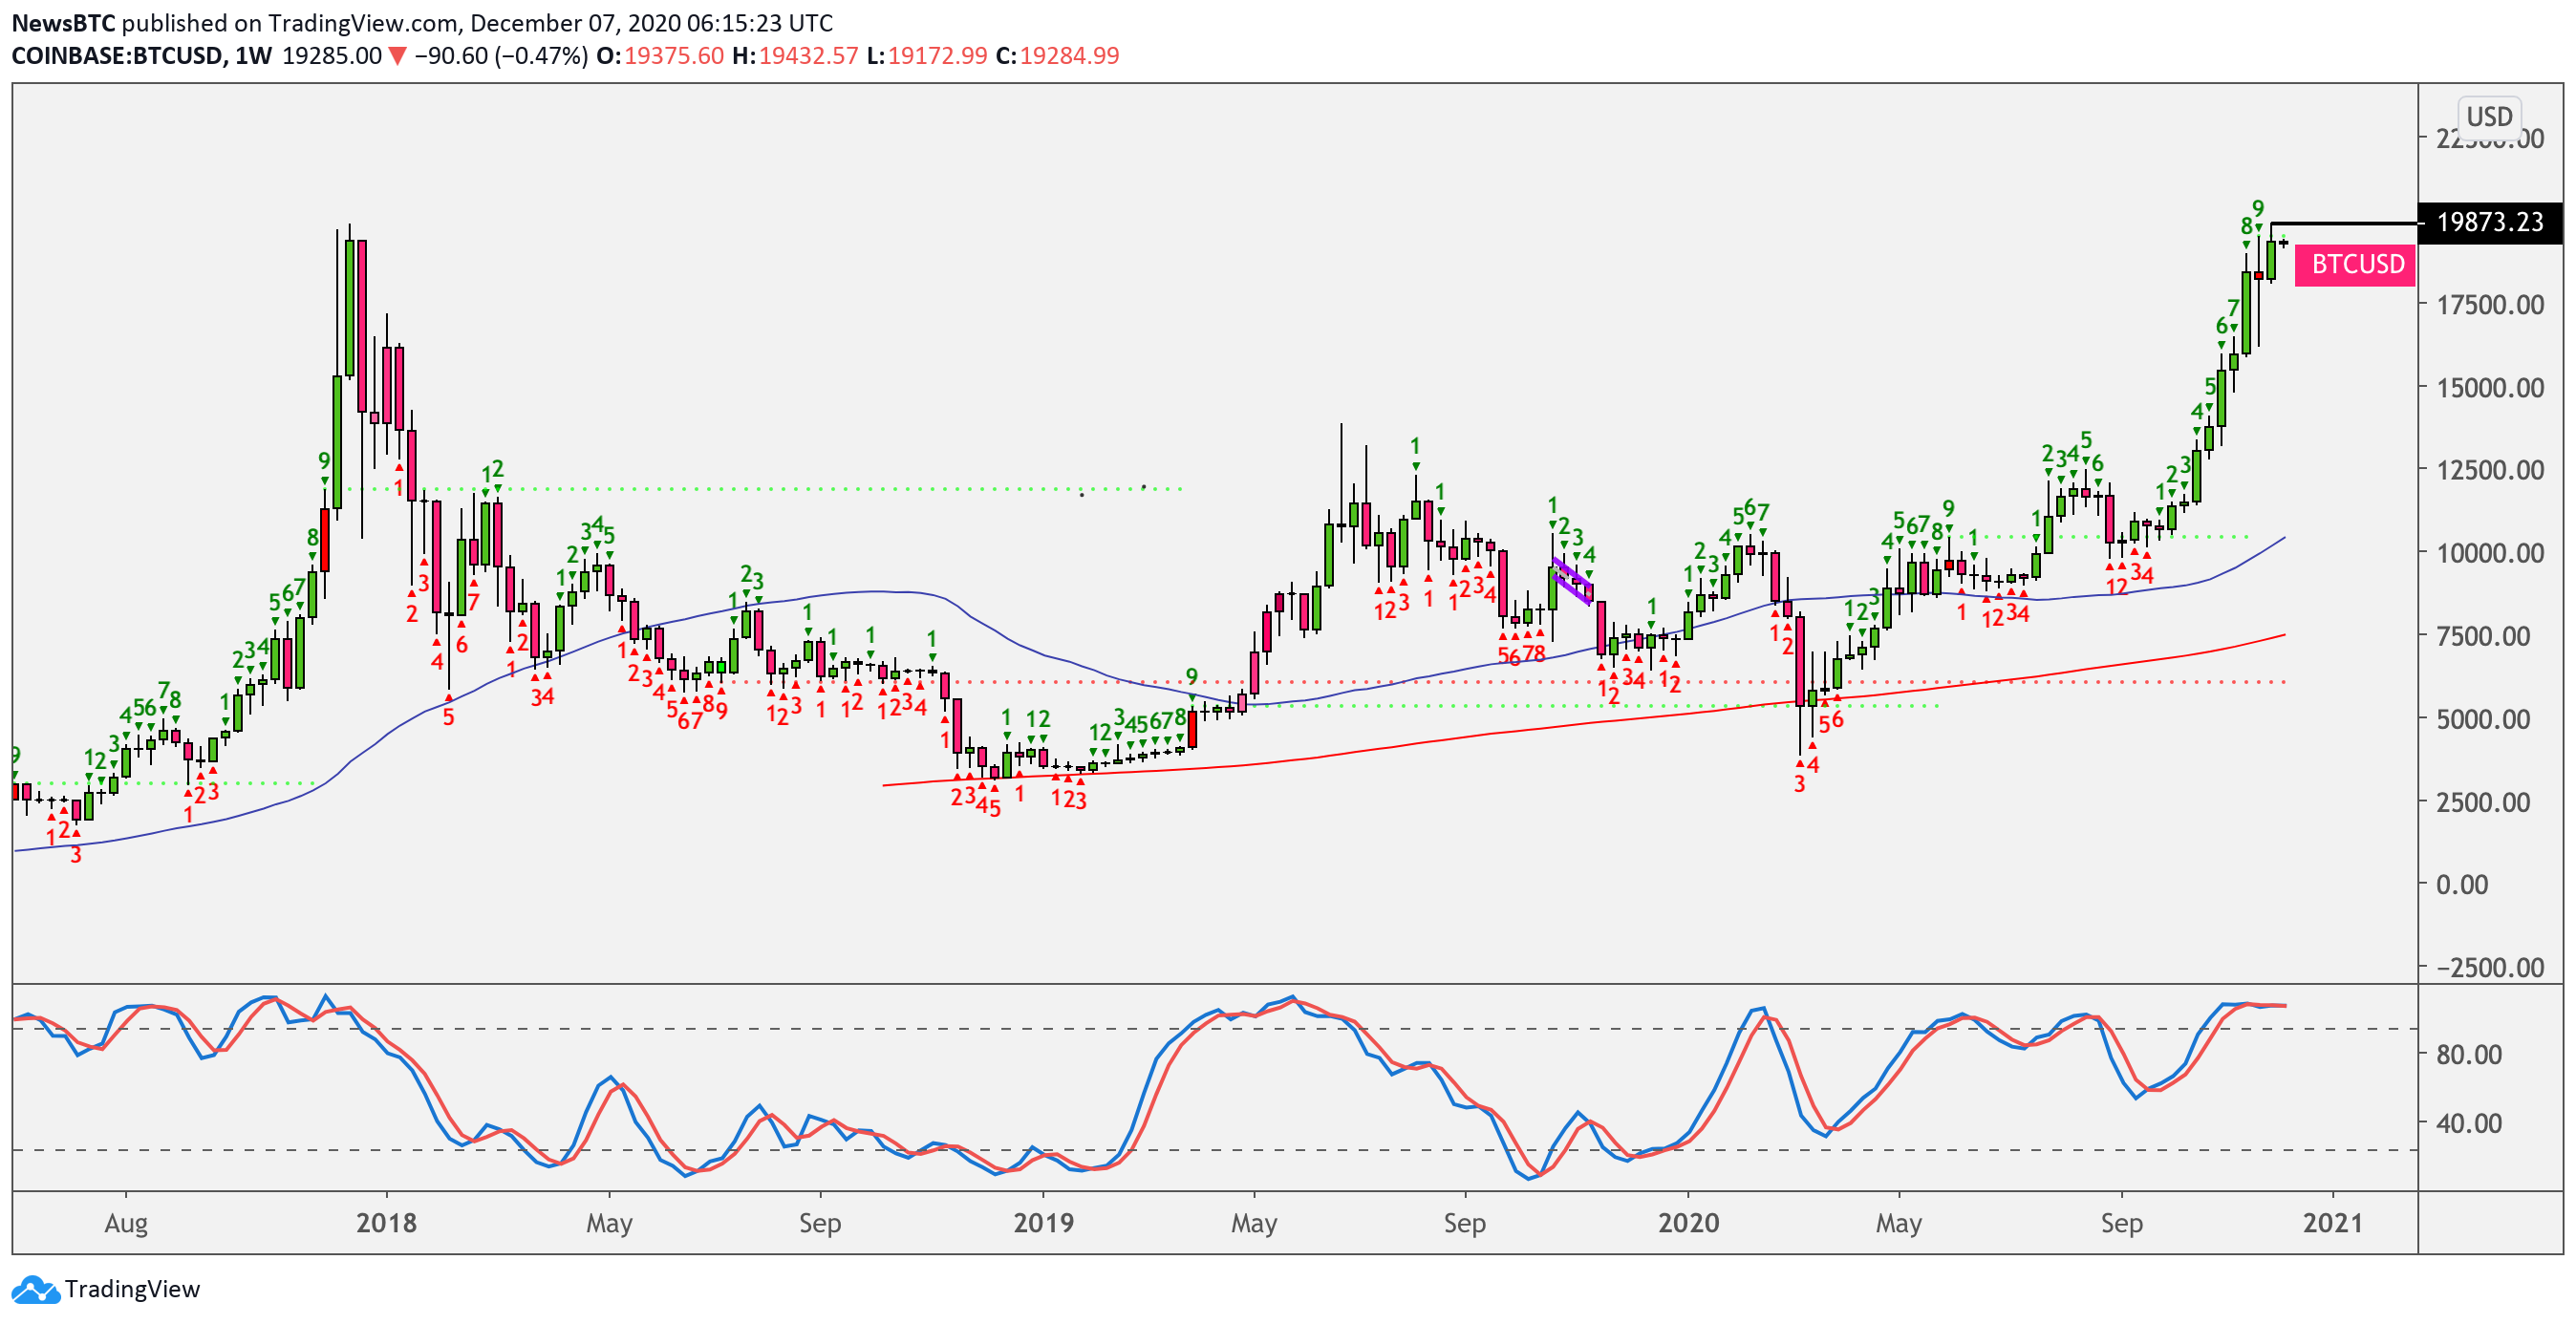Click the black 19873.23 price label

coord(2489,222)
